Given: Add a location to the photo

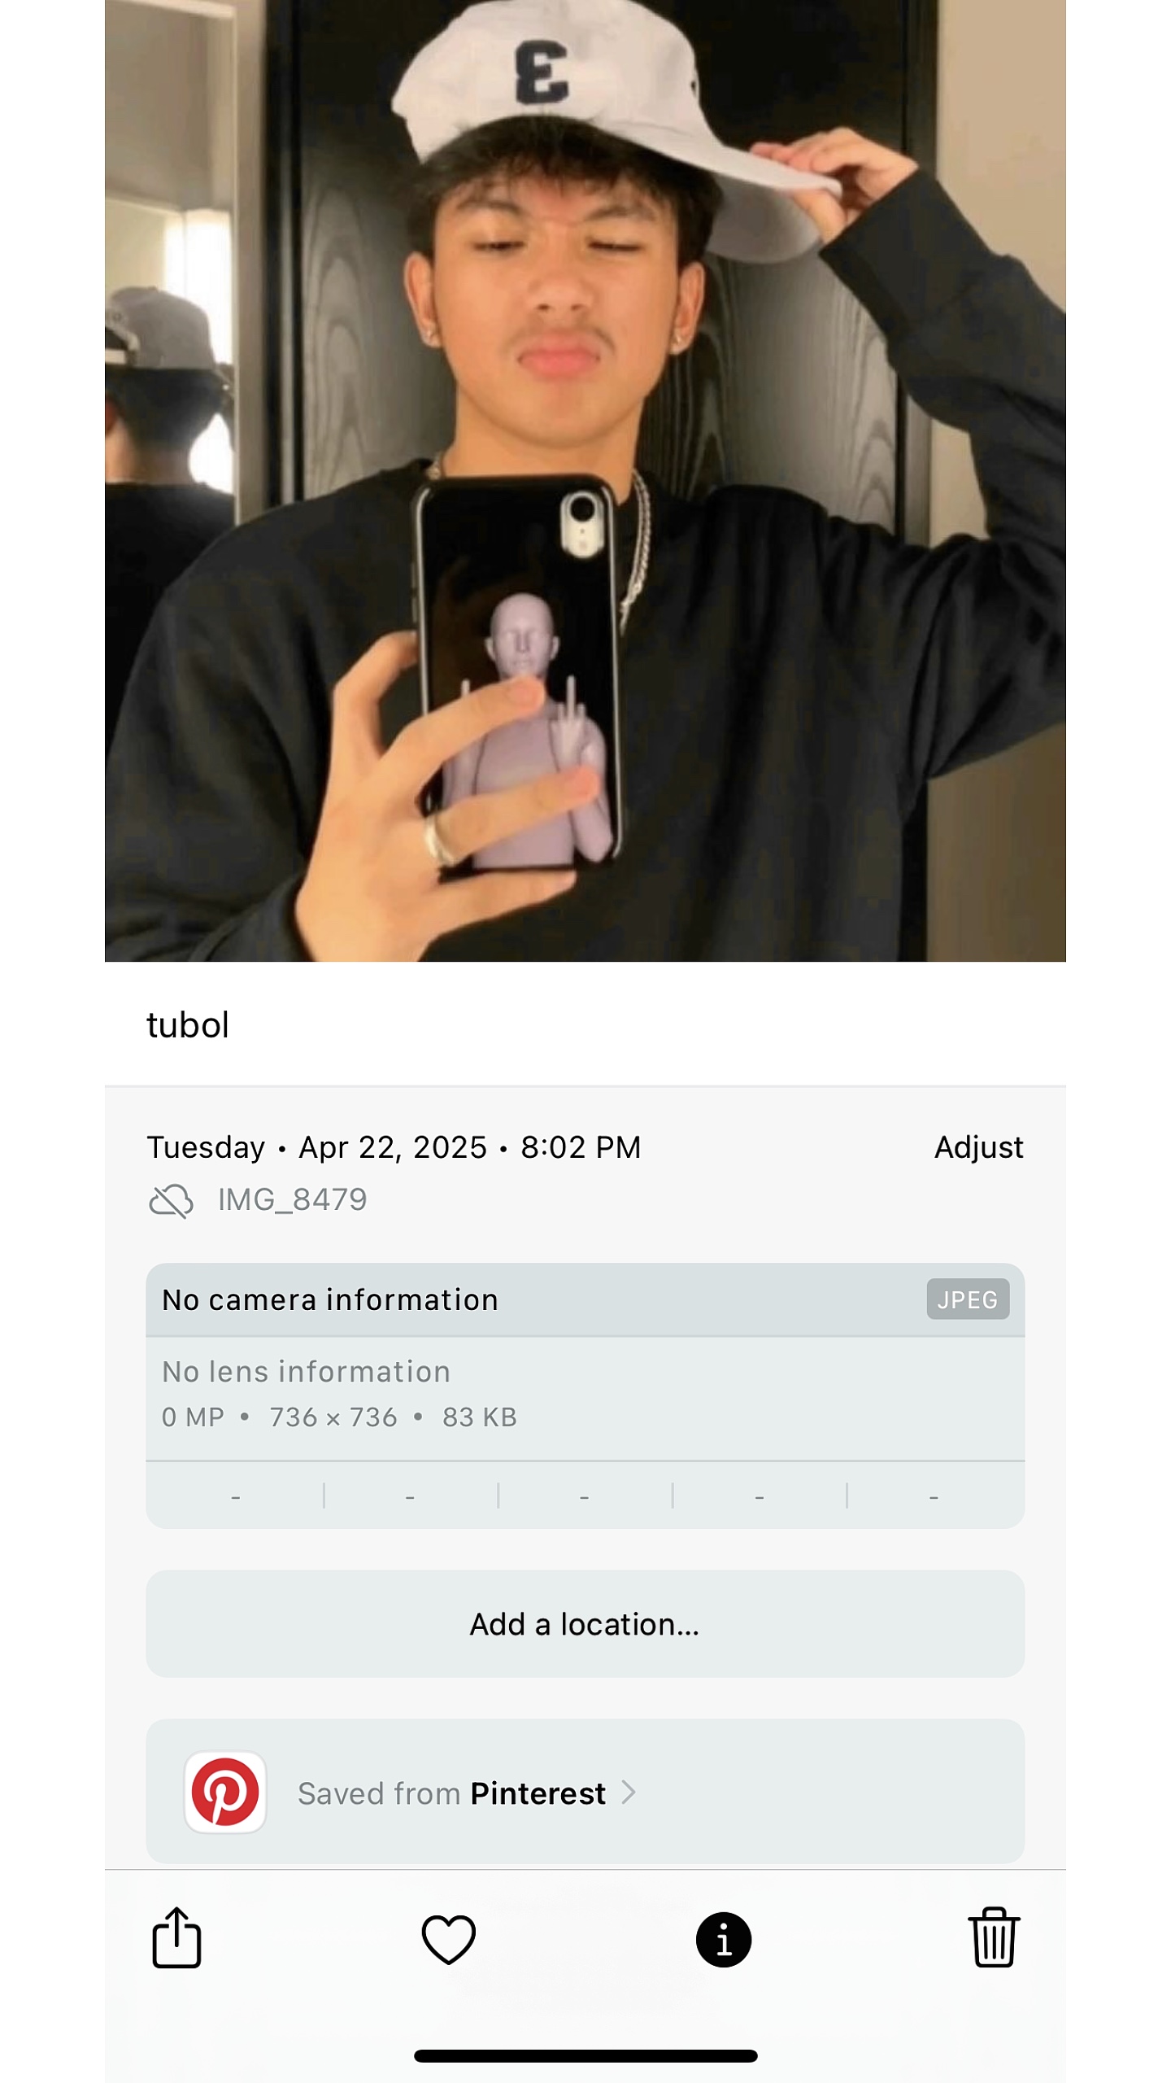Looking at the screenshot, I should [x=585, y=1624].
